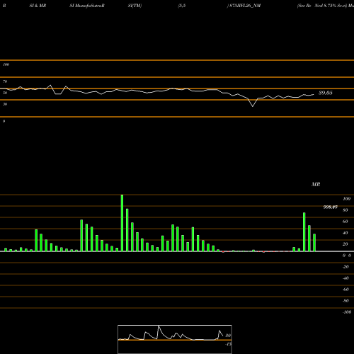Click the 80 label on MR right axis
Viewport: 354px width, 354px height.
[x=346, y=210]
